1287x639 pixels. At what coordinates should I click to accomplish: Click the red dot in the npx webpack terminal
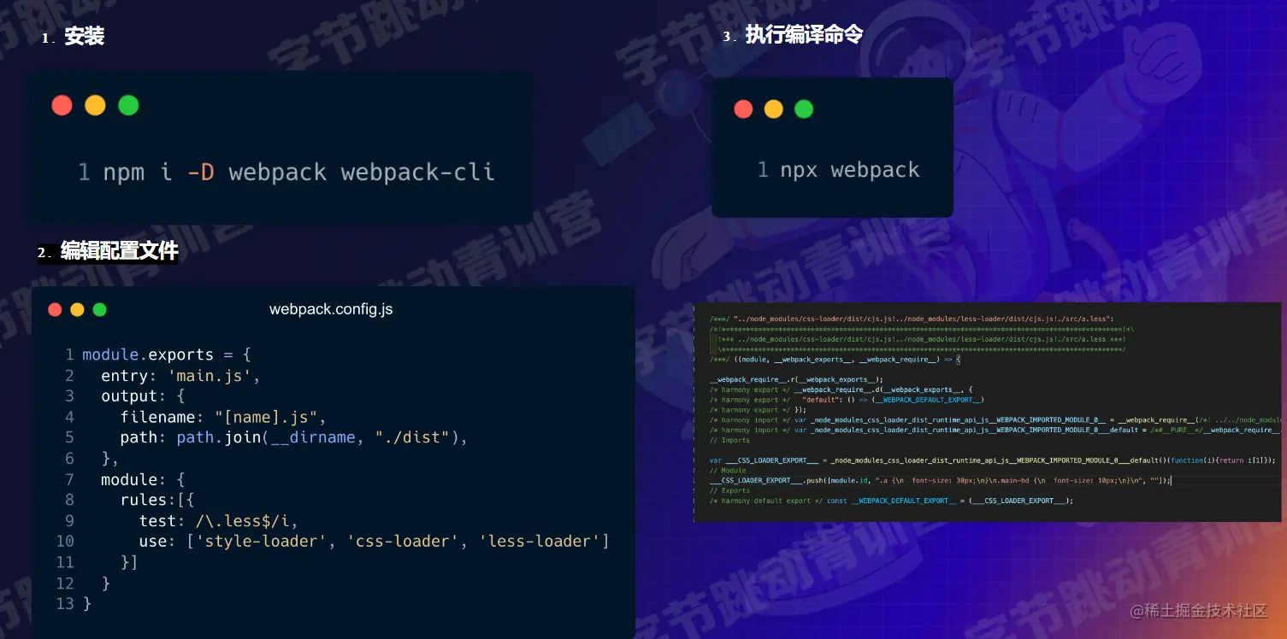743,109
